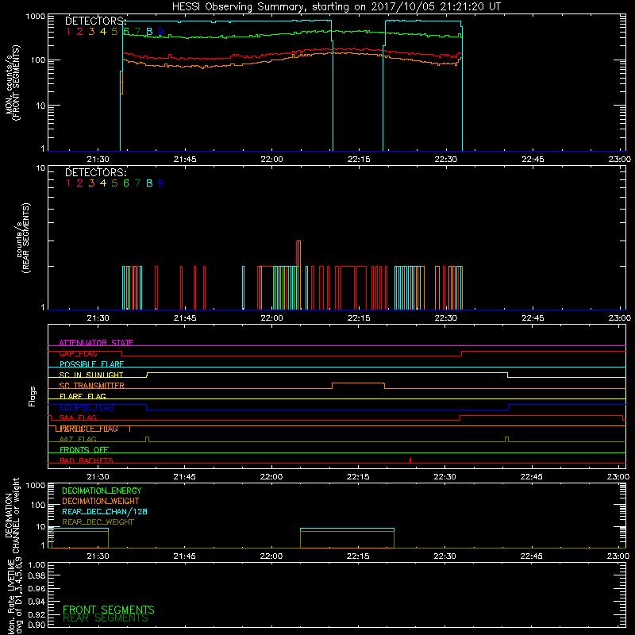Screen dimensions: 635x635
Task: Select yellow detector 4 in front segments legend
Action: [x=103, y=31]
